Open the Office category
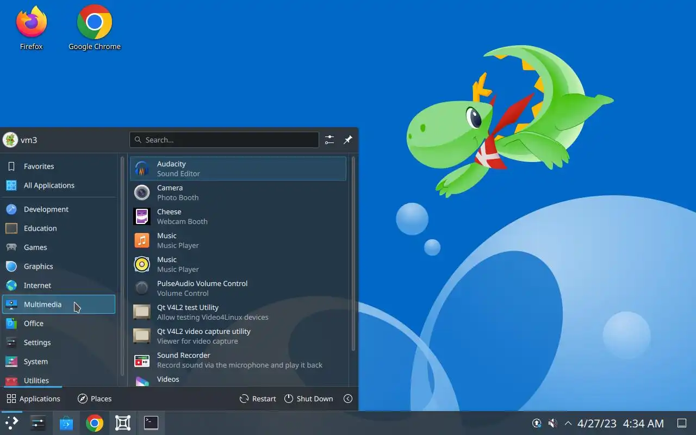 (x=59, y=324)
